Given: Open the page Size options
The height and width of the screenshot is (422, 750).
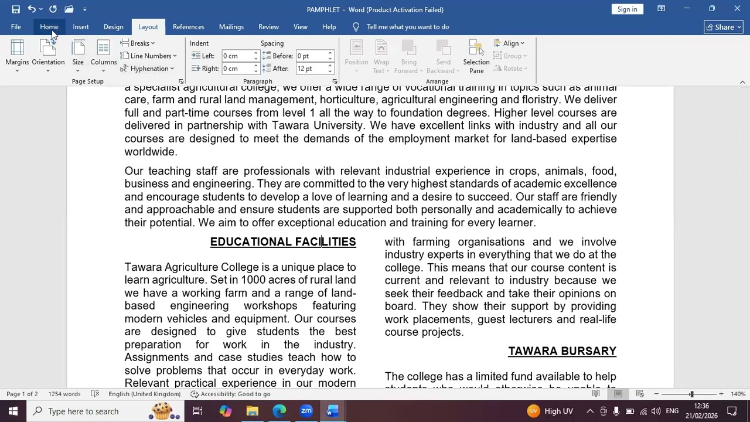Looking at the screenshot, I should (78, 56).
